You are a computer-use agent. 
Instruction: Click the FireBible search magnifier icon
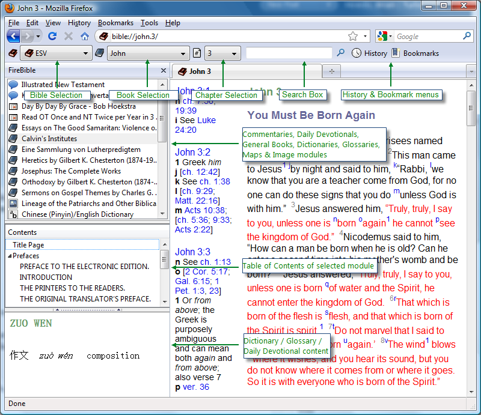tap(340, 53)
